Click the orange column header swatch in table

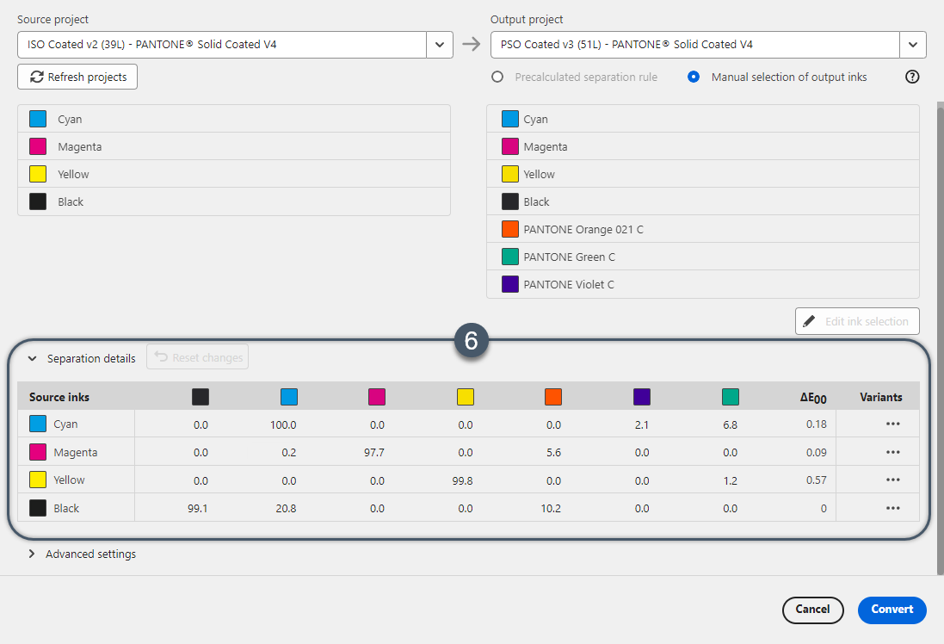pyautogui.click(x=553, y=396)
